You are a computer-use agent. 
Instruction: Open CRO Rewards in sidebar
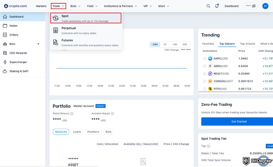point(23,53)
